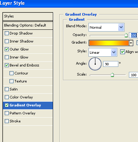Click the Normal blend mode combo box
Image resolution: width=138 pixels, height=142 pixels.
tap(106, 27)
